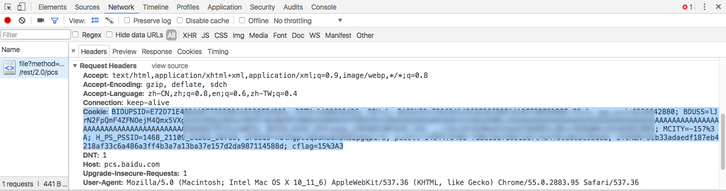Open DevTools three-dot customize menu
Screen dimensions: 726x191
pos(704,7)
